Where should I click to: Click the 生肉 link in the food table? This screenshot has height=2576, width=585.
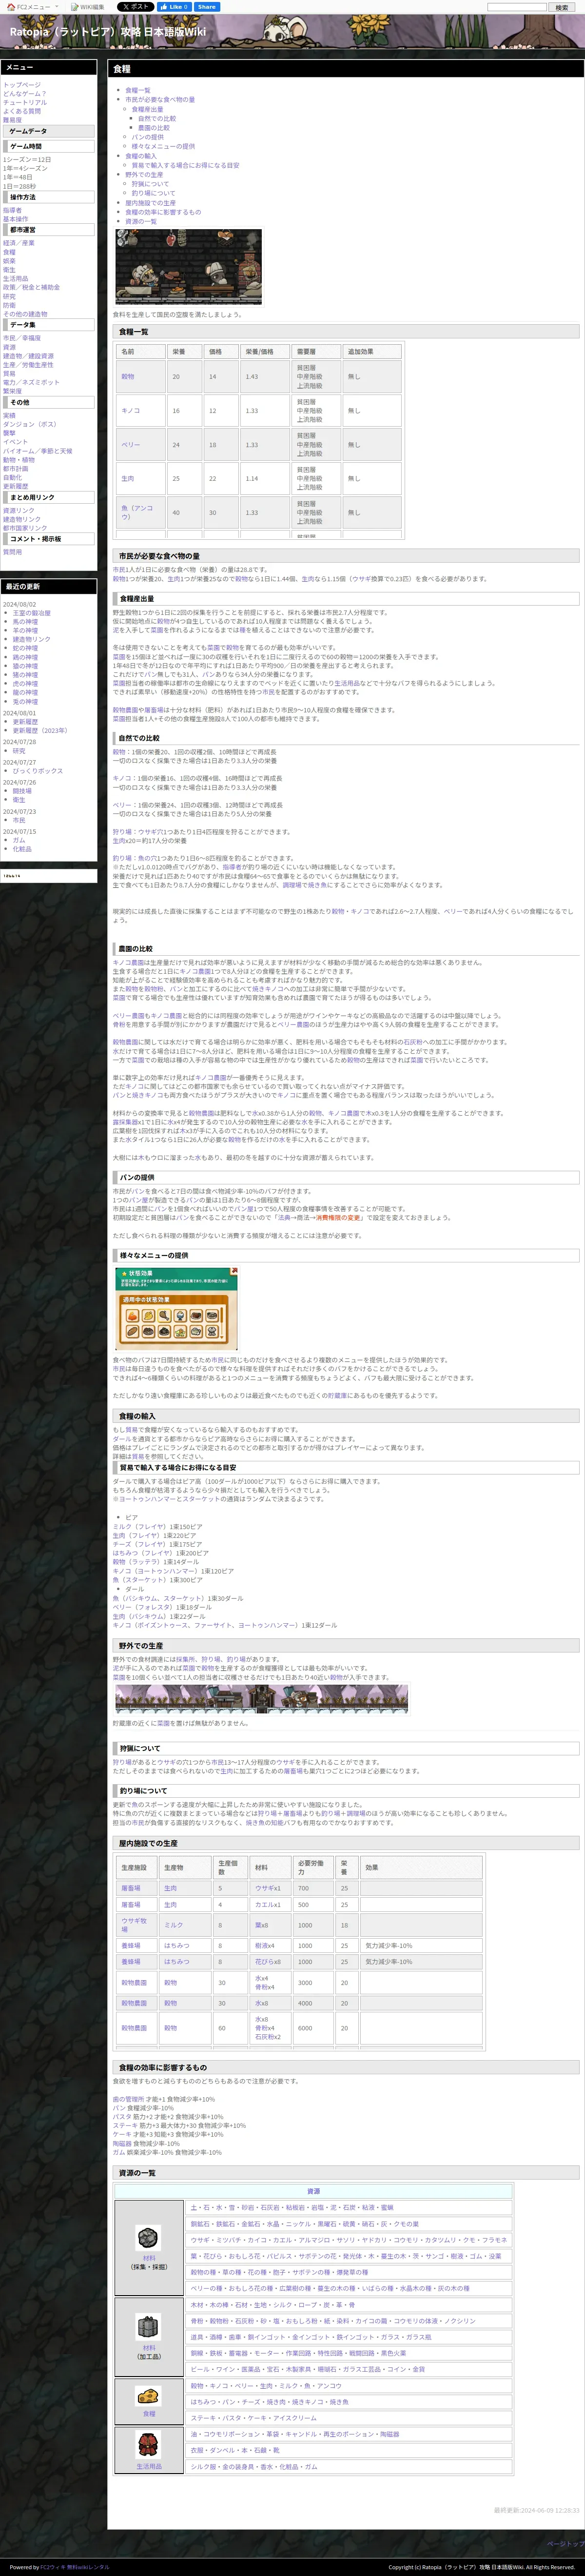pyautogui.click(x=127, y=478)
